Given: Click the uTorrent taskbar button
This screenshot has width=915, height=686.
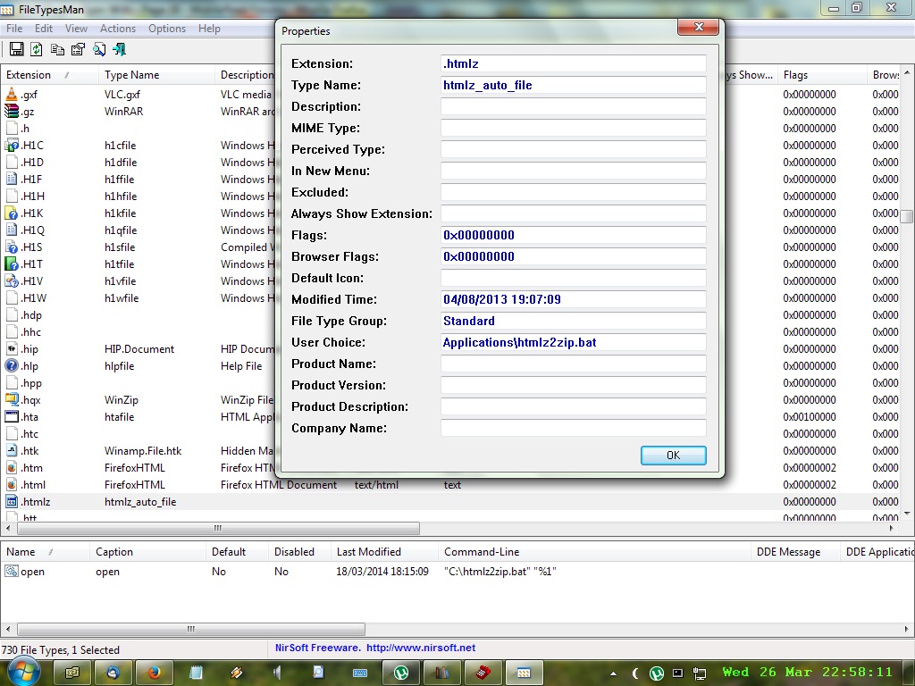Looking at the screenshot, I should [401, 673].
